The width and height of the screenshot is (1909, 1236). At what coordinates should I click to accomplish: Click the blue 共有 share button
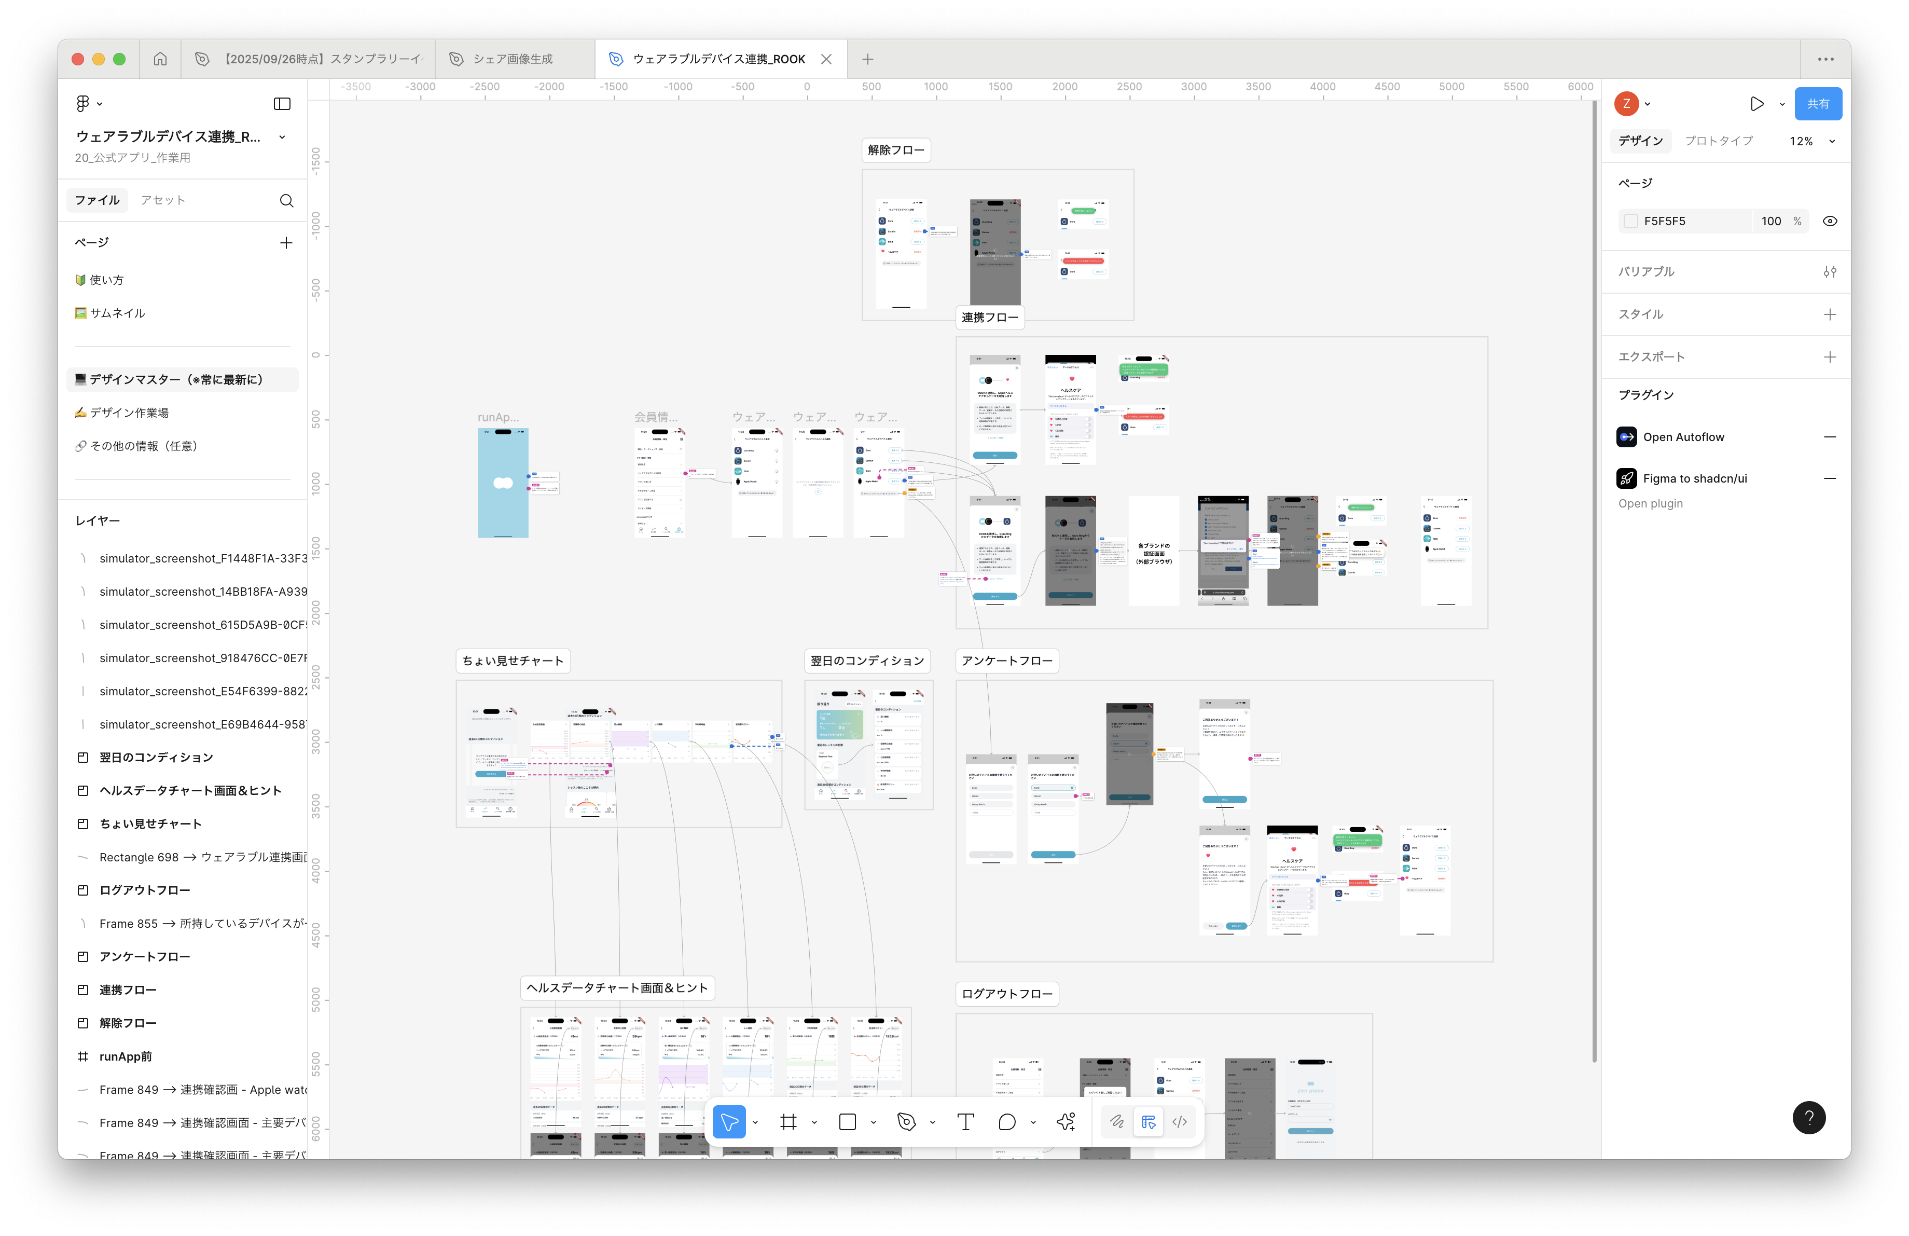[x=1818, y=103]
